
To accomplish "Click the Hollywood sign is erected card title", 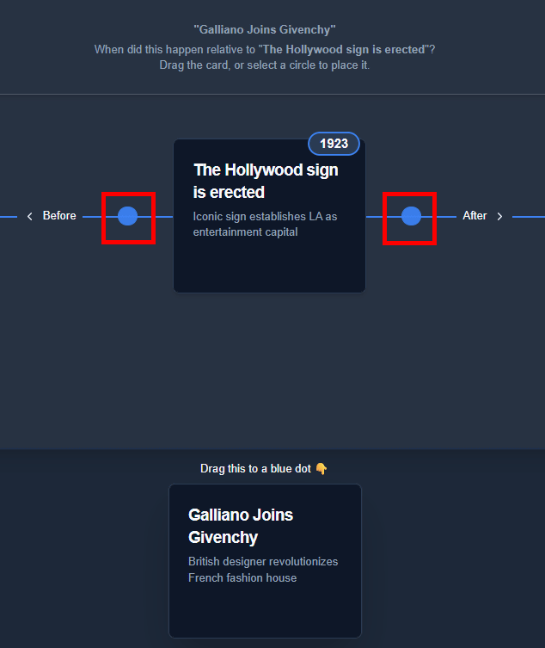I will 266,181.
